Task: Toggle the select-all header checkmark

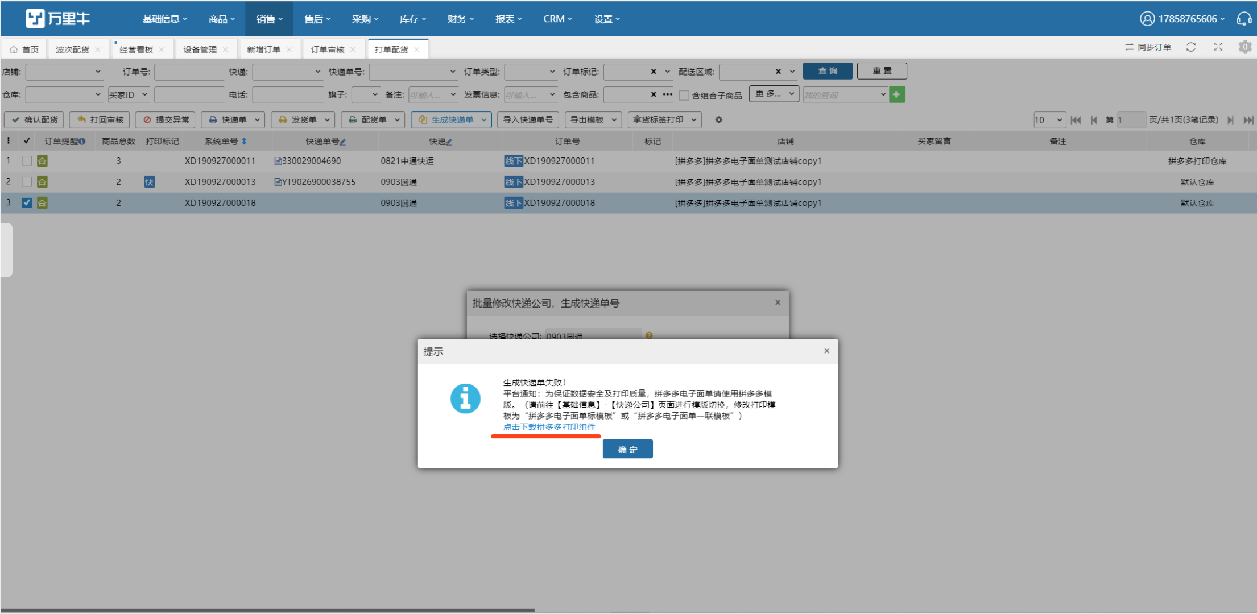Action: coord(27,140)
